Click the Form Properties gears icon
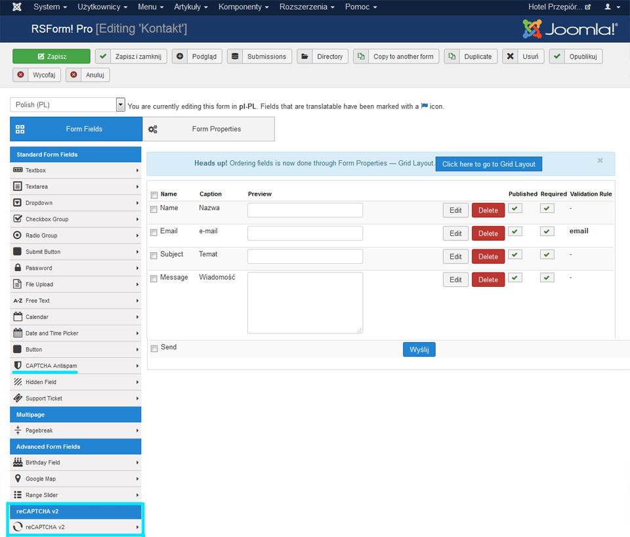The width and height of the screenshot is (630, 537). tap(153, 129)
